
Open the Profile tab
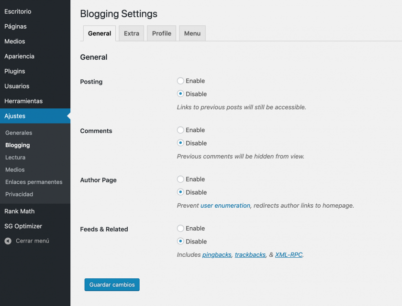point(161,33)
